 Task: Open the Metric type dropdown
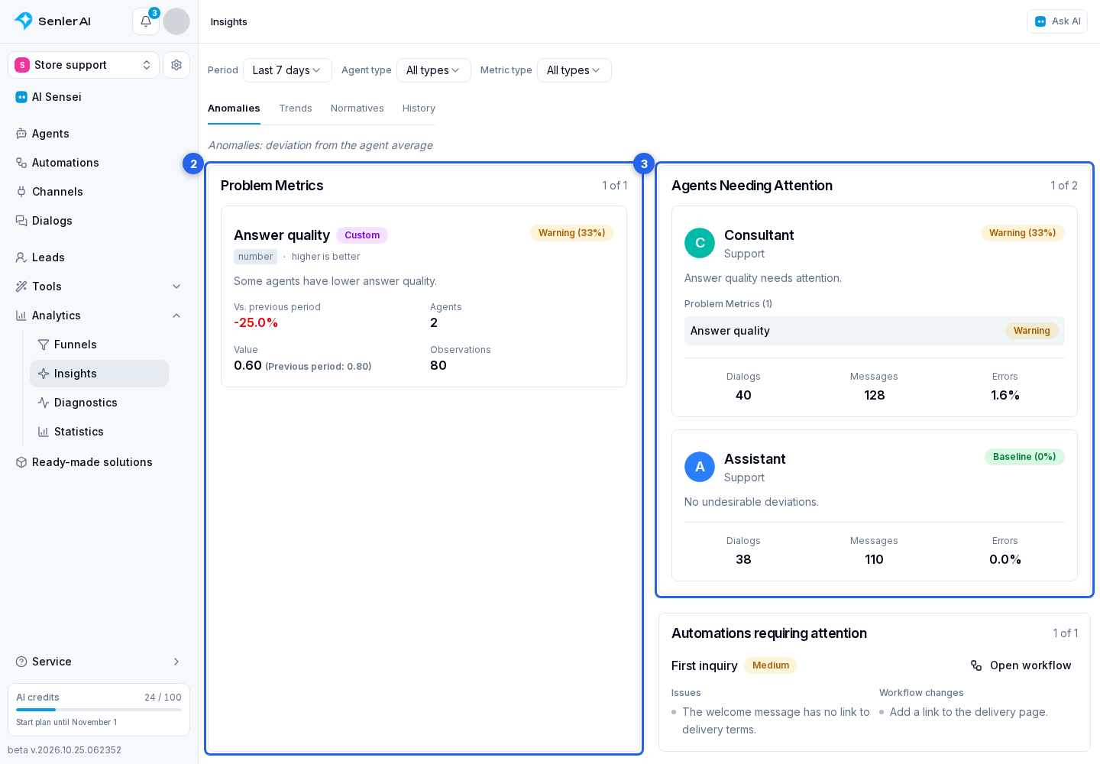click(574, 70)
